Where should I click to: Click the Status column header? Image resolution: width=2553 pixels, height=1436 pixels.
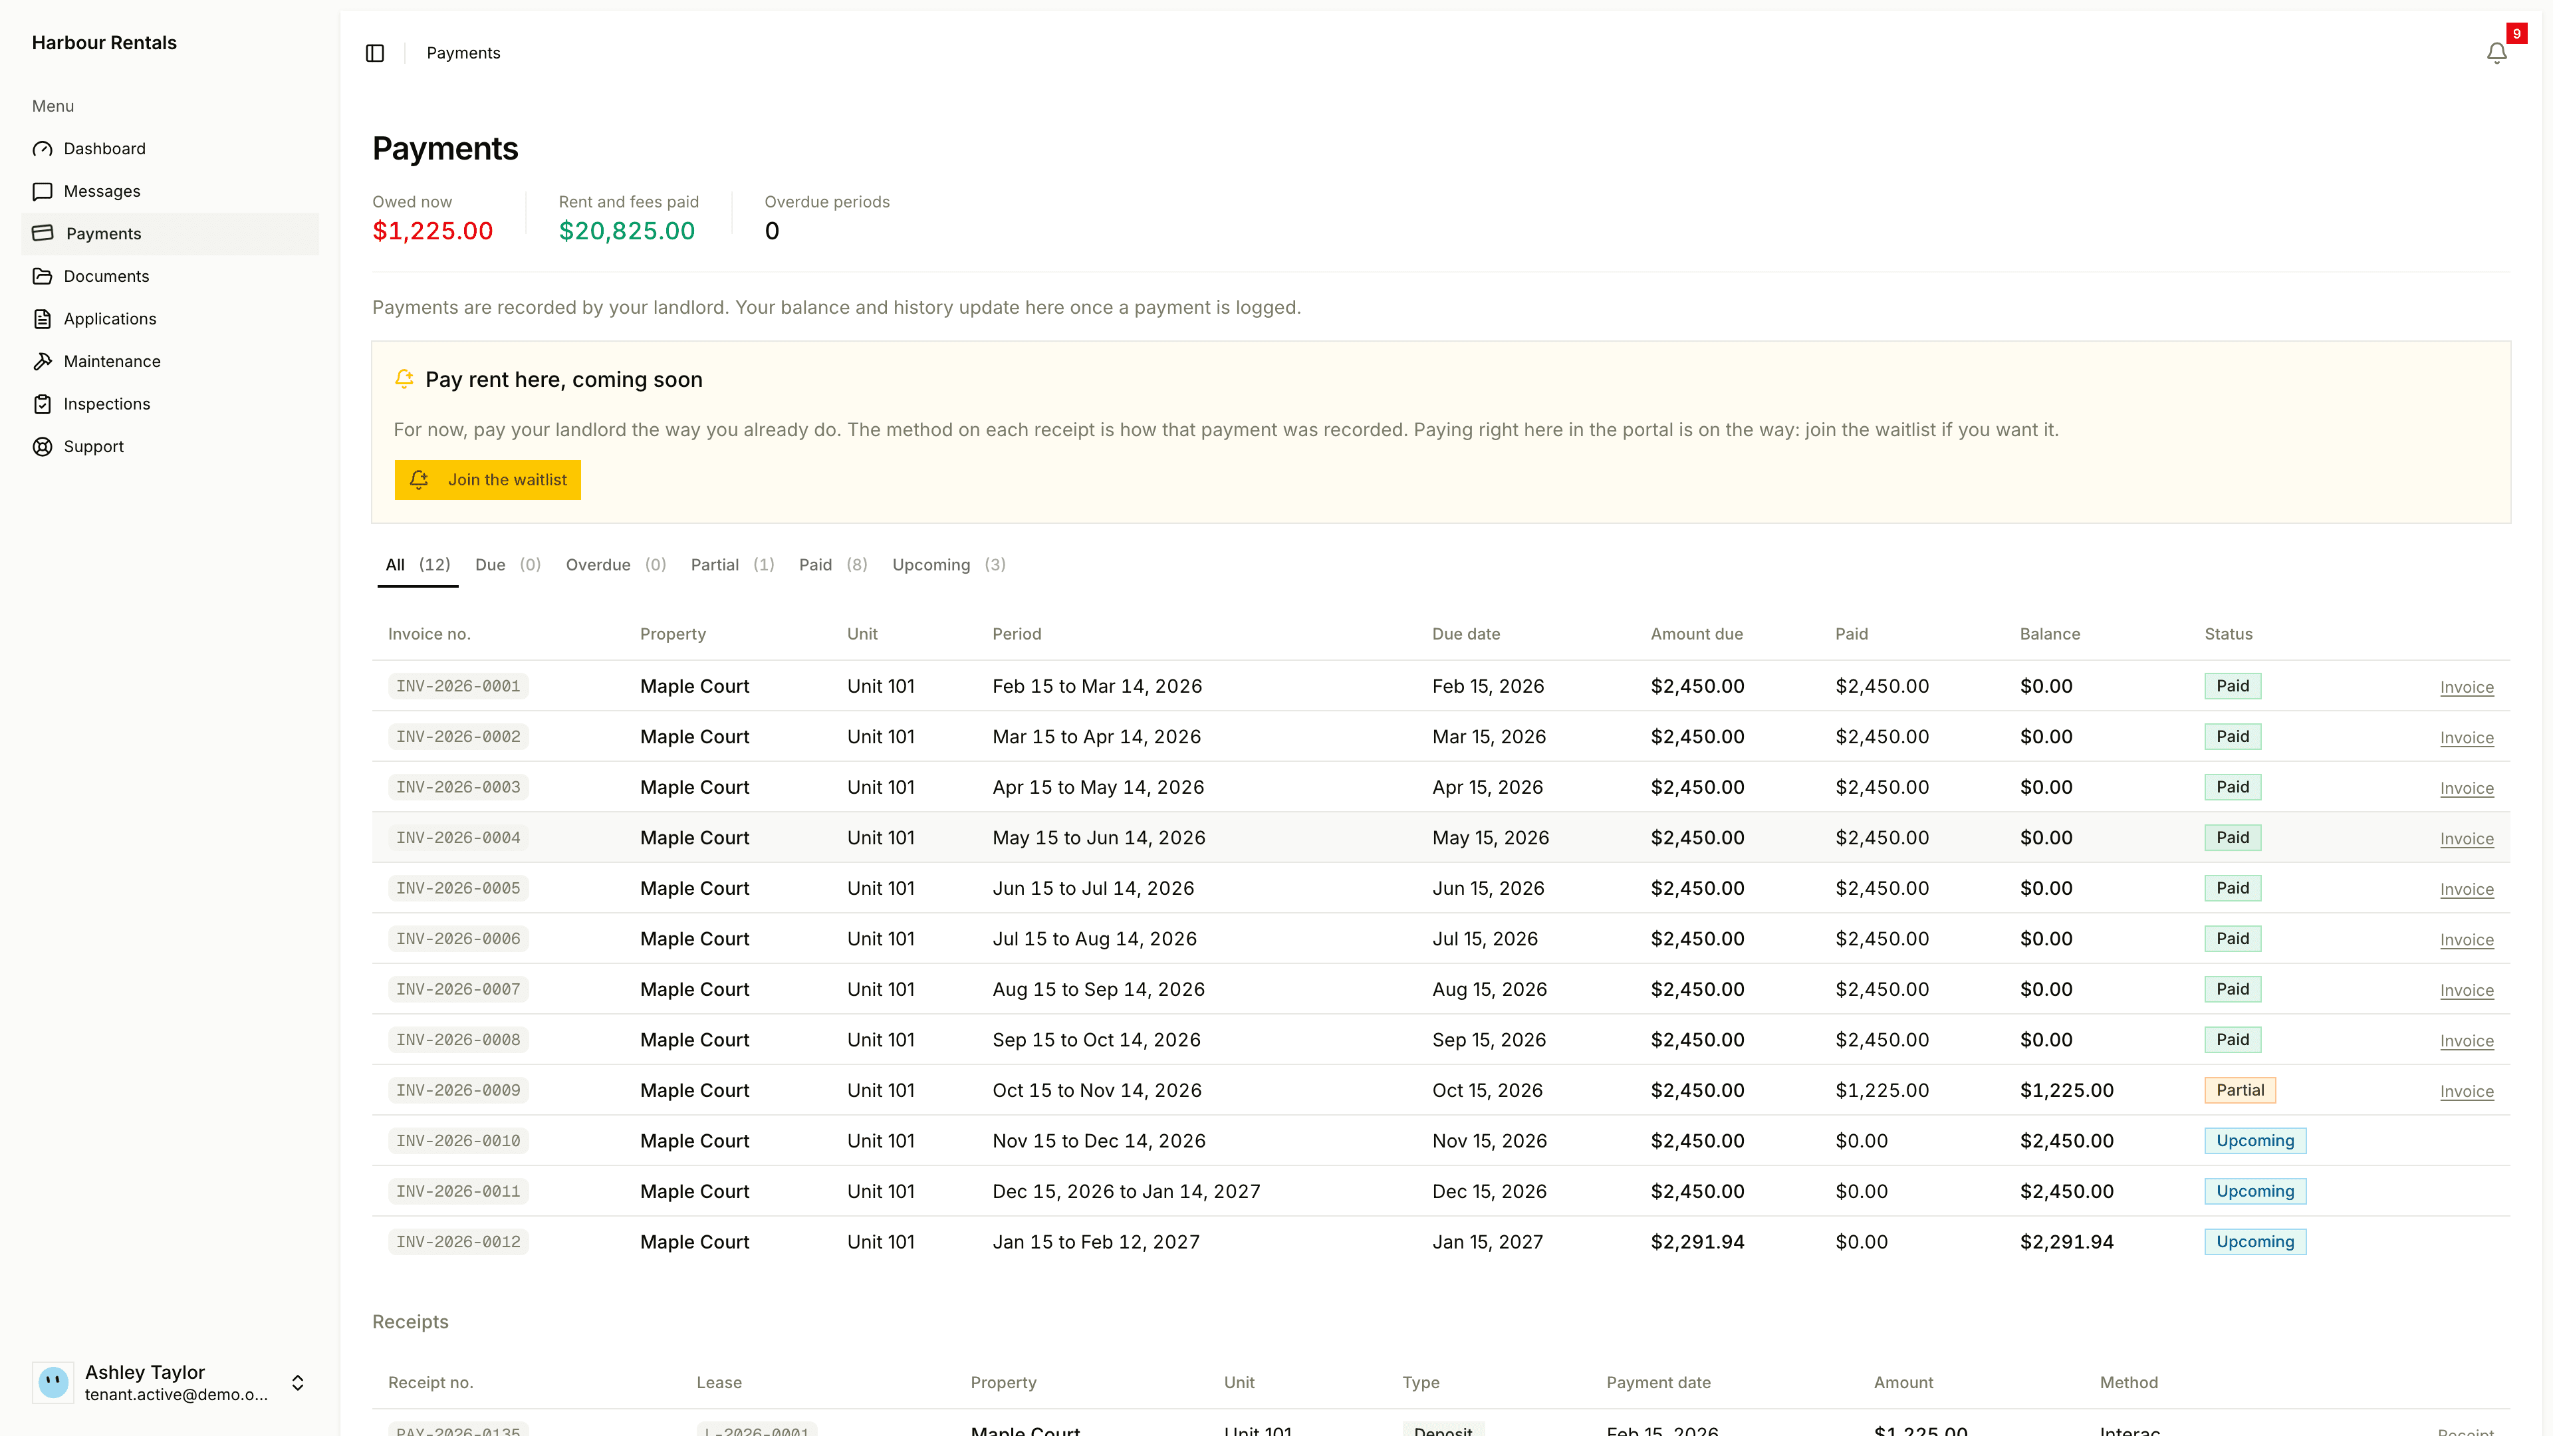tap(2228, 634)
